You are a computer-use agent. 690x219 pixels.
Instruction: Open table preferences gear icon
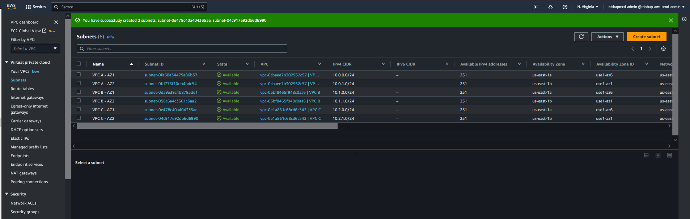(x=663, y=49)
